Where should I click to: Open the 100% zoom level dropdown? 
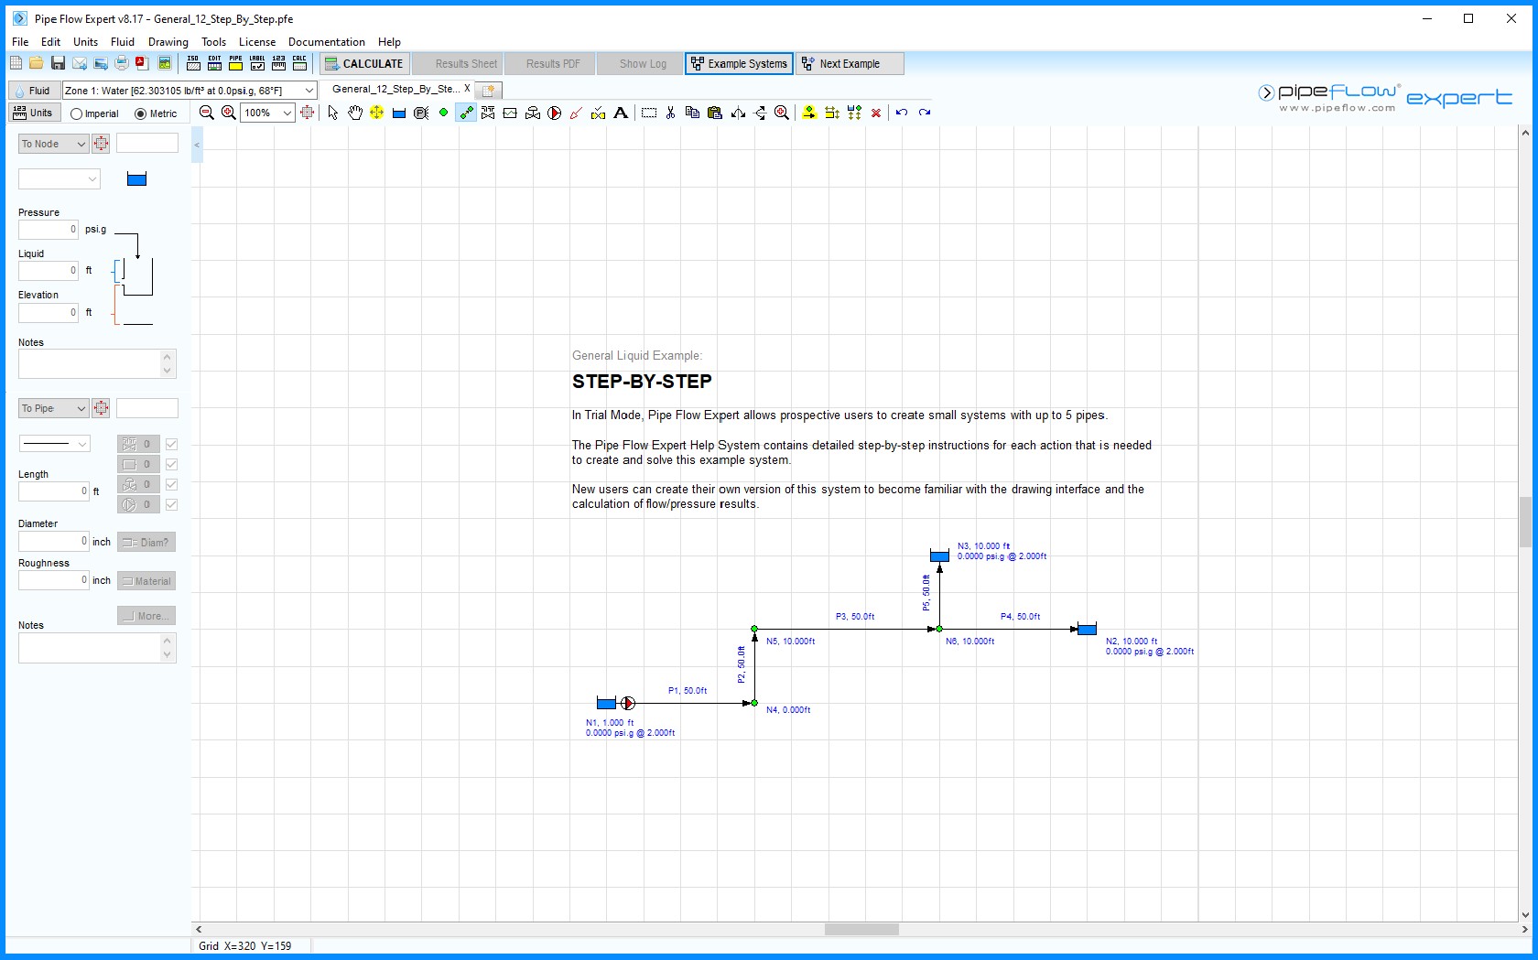(287, 113)
